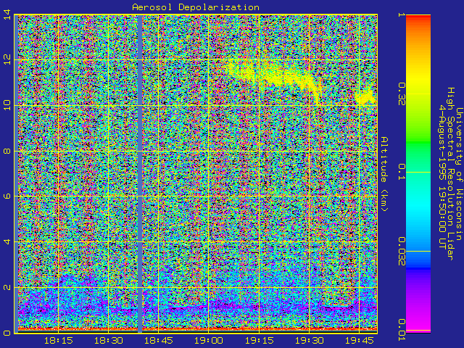The height and width of the screenshot is (348, 464).
Task: Click the 18:30 time axis label
Action: [109, 341]
